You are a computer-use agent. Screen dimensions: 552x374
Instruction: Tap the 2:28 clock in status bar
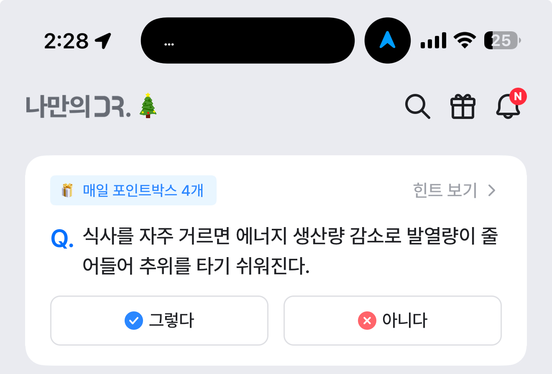point(66,41)
